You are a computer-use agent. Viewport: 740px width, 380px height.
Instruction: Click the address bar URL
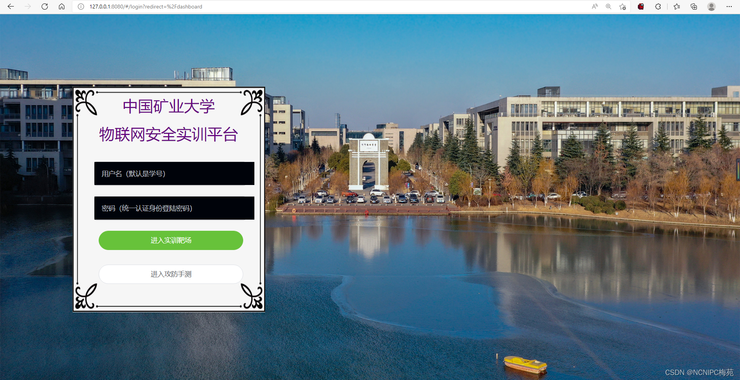[146, 7]
